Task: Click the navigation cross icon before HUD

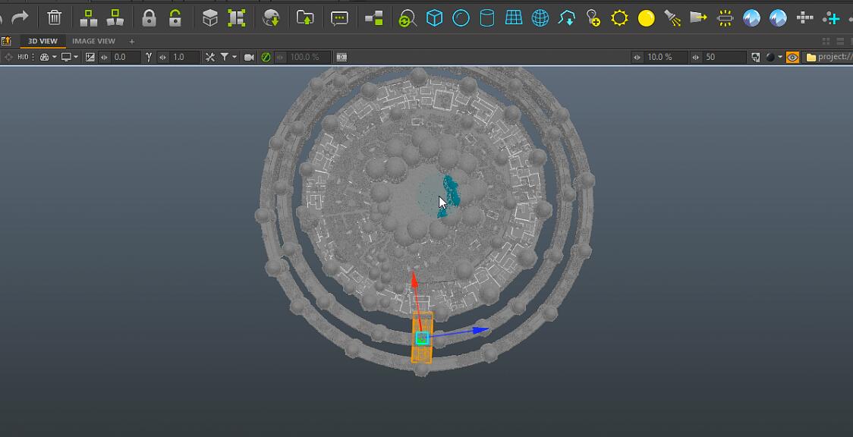Action: coord(8,57)
